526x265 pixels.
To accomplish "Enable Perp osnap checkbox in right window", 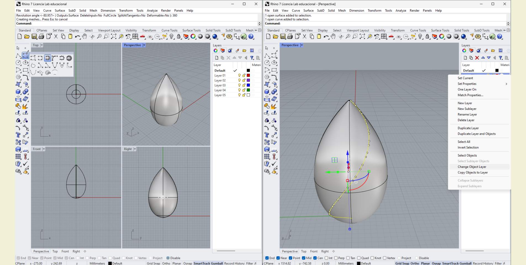I will point(336,258).
